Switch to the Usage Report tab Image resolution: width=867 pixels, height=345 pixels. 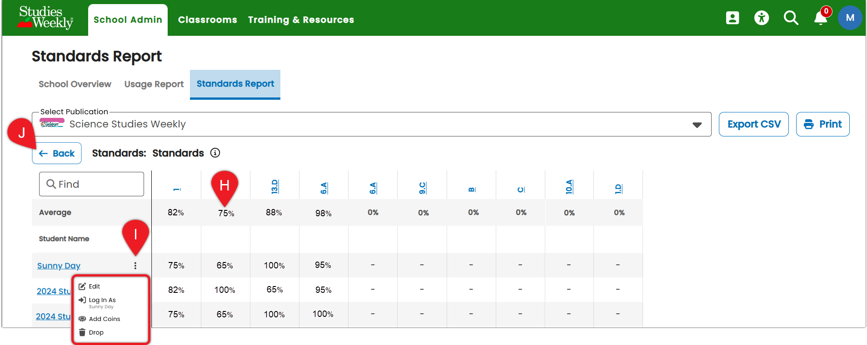(154, 84)
